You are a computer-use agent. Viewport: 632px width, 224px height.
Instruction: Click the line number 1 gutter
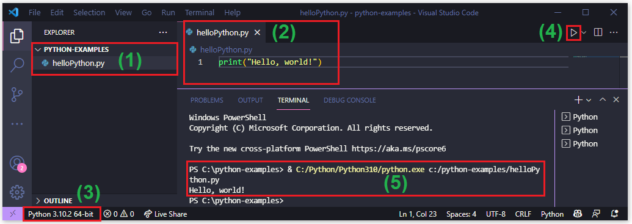[200, 62]
